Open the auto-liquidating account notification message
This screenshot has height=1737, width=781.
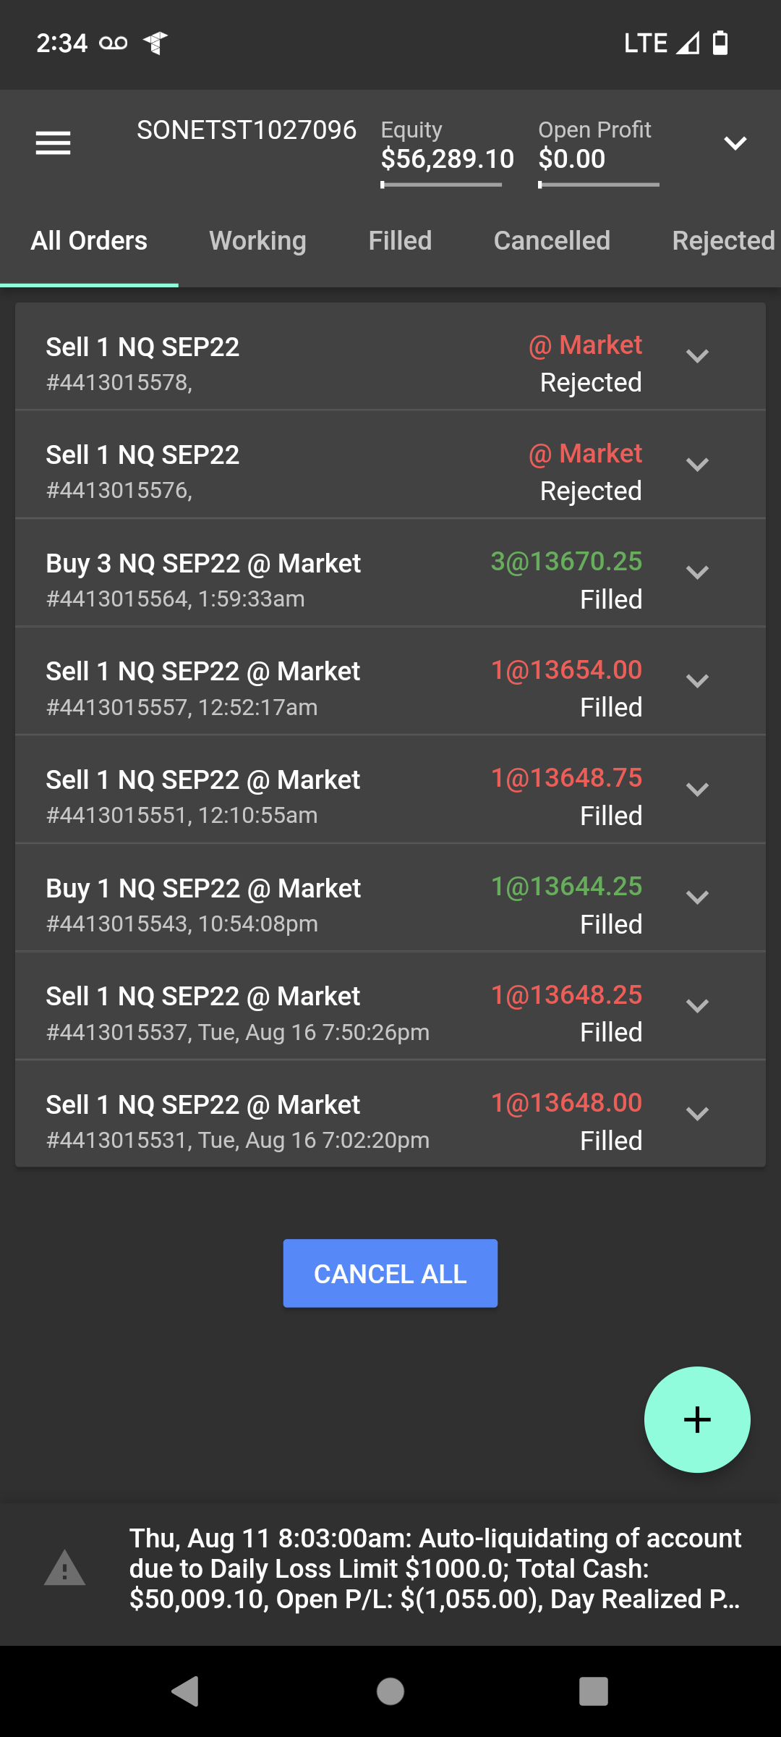pyautogui.click(x=435, y=1568)
